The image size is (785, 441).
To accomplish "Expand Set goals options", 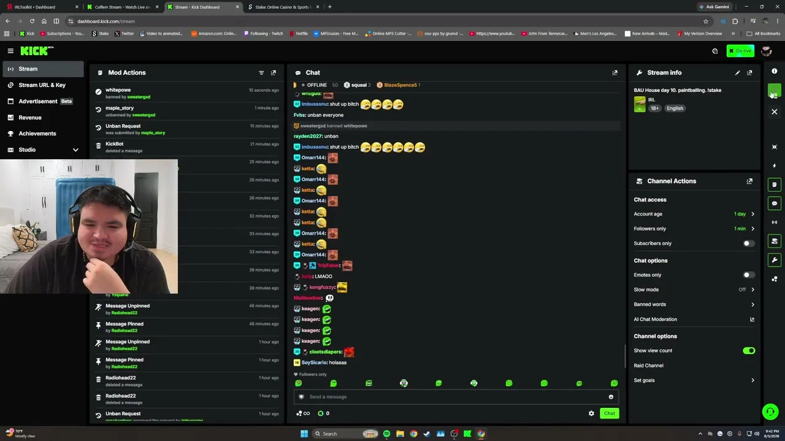I will [x=694, y=380].
